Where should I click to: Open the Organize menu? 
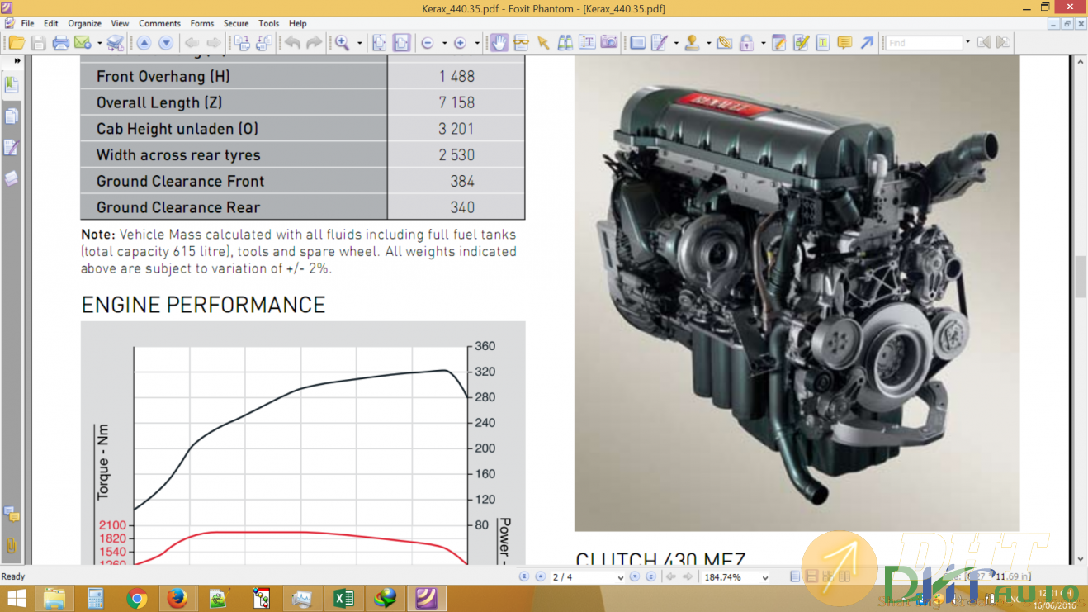coord(83,23)
